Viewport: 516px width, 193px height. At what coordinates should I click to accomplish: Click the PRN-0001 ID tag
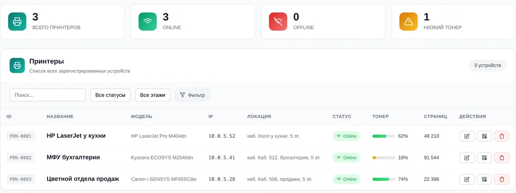20,136
